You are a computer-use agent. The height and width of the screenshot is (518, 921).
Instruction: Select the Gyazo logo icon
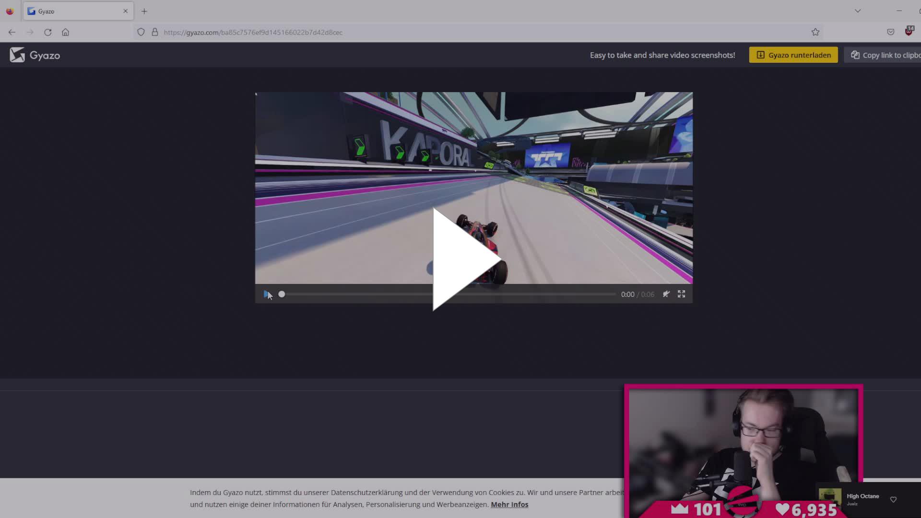17,55
